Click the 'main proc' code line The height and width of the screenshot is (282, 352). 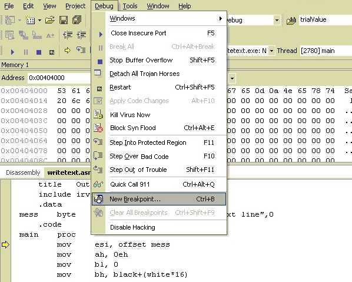coord(48,235)
